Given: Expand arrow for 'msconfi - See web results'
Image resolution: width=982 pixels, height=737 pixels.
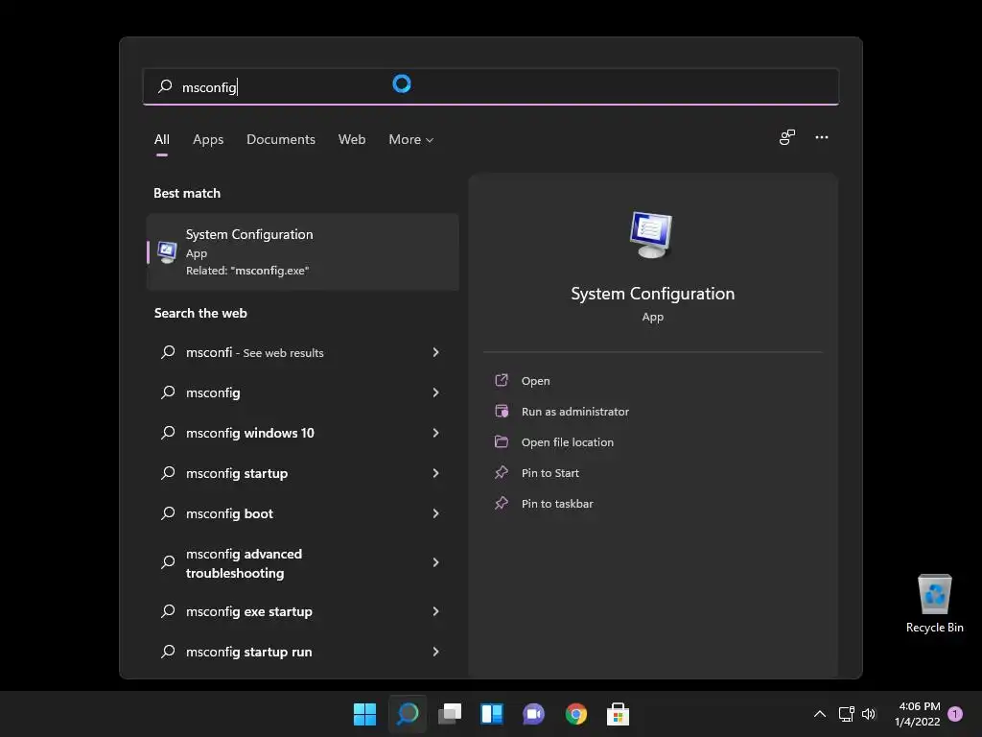Looking at the screenshot, I should point(436,352).
